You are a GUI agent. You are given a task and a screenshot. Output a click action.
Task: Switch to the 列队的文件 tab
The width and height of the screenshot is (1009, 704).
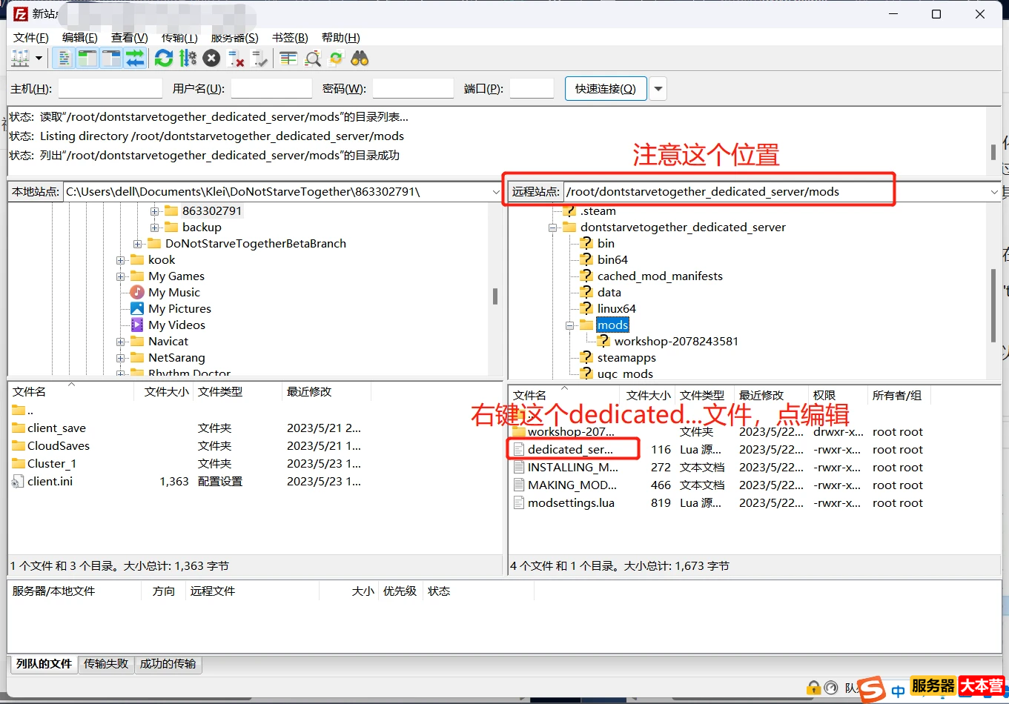point(44,664)
